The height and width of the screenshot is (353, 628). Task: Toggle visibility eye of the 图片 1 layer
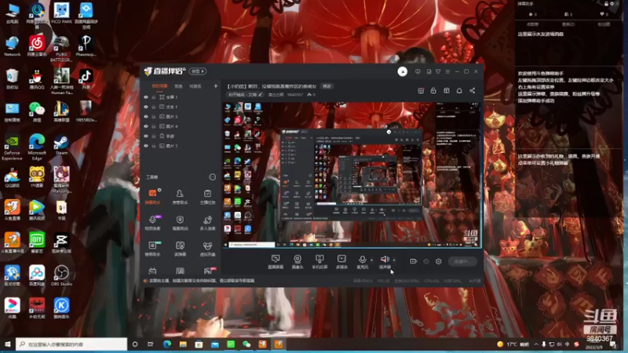tap(146, 146)
